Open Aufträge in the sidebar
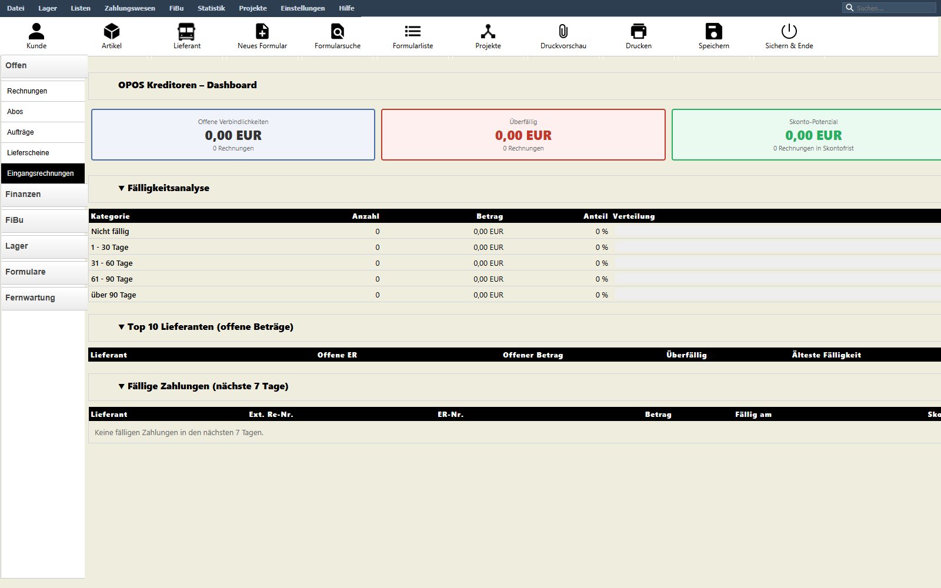Viewport: 941px width, 588px height. click(x=43, y=132)
